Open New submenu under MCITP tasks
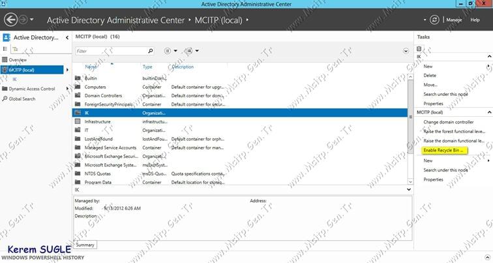This screenshot has width=493, height=263. pos(428,161)
